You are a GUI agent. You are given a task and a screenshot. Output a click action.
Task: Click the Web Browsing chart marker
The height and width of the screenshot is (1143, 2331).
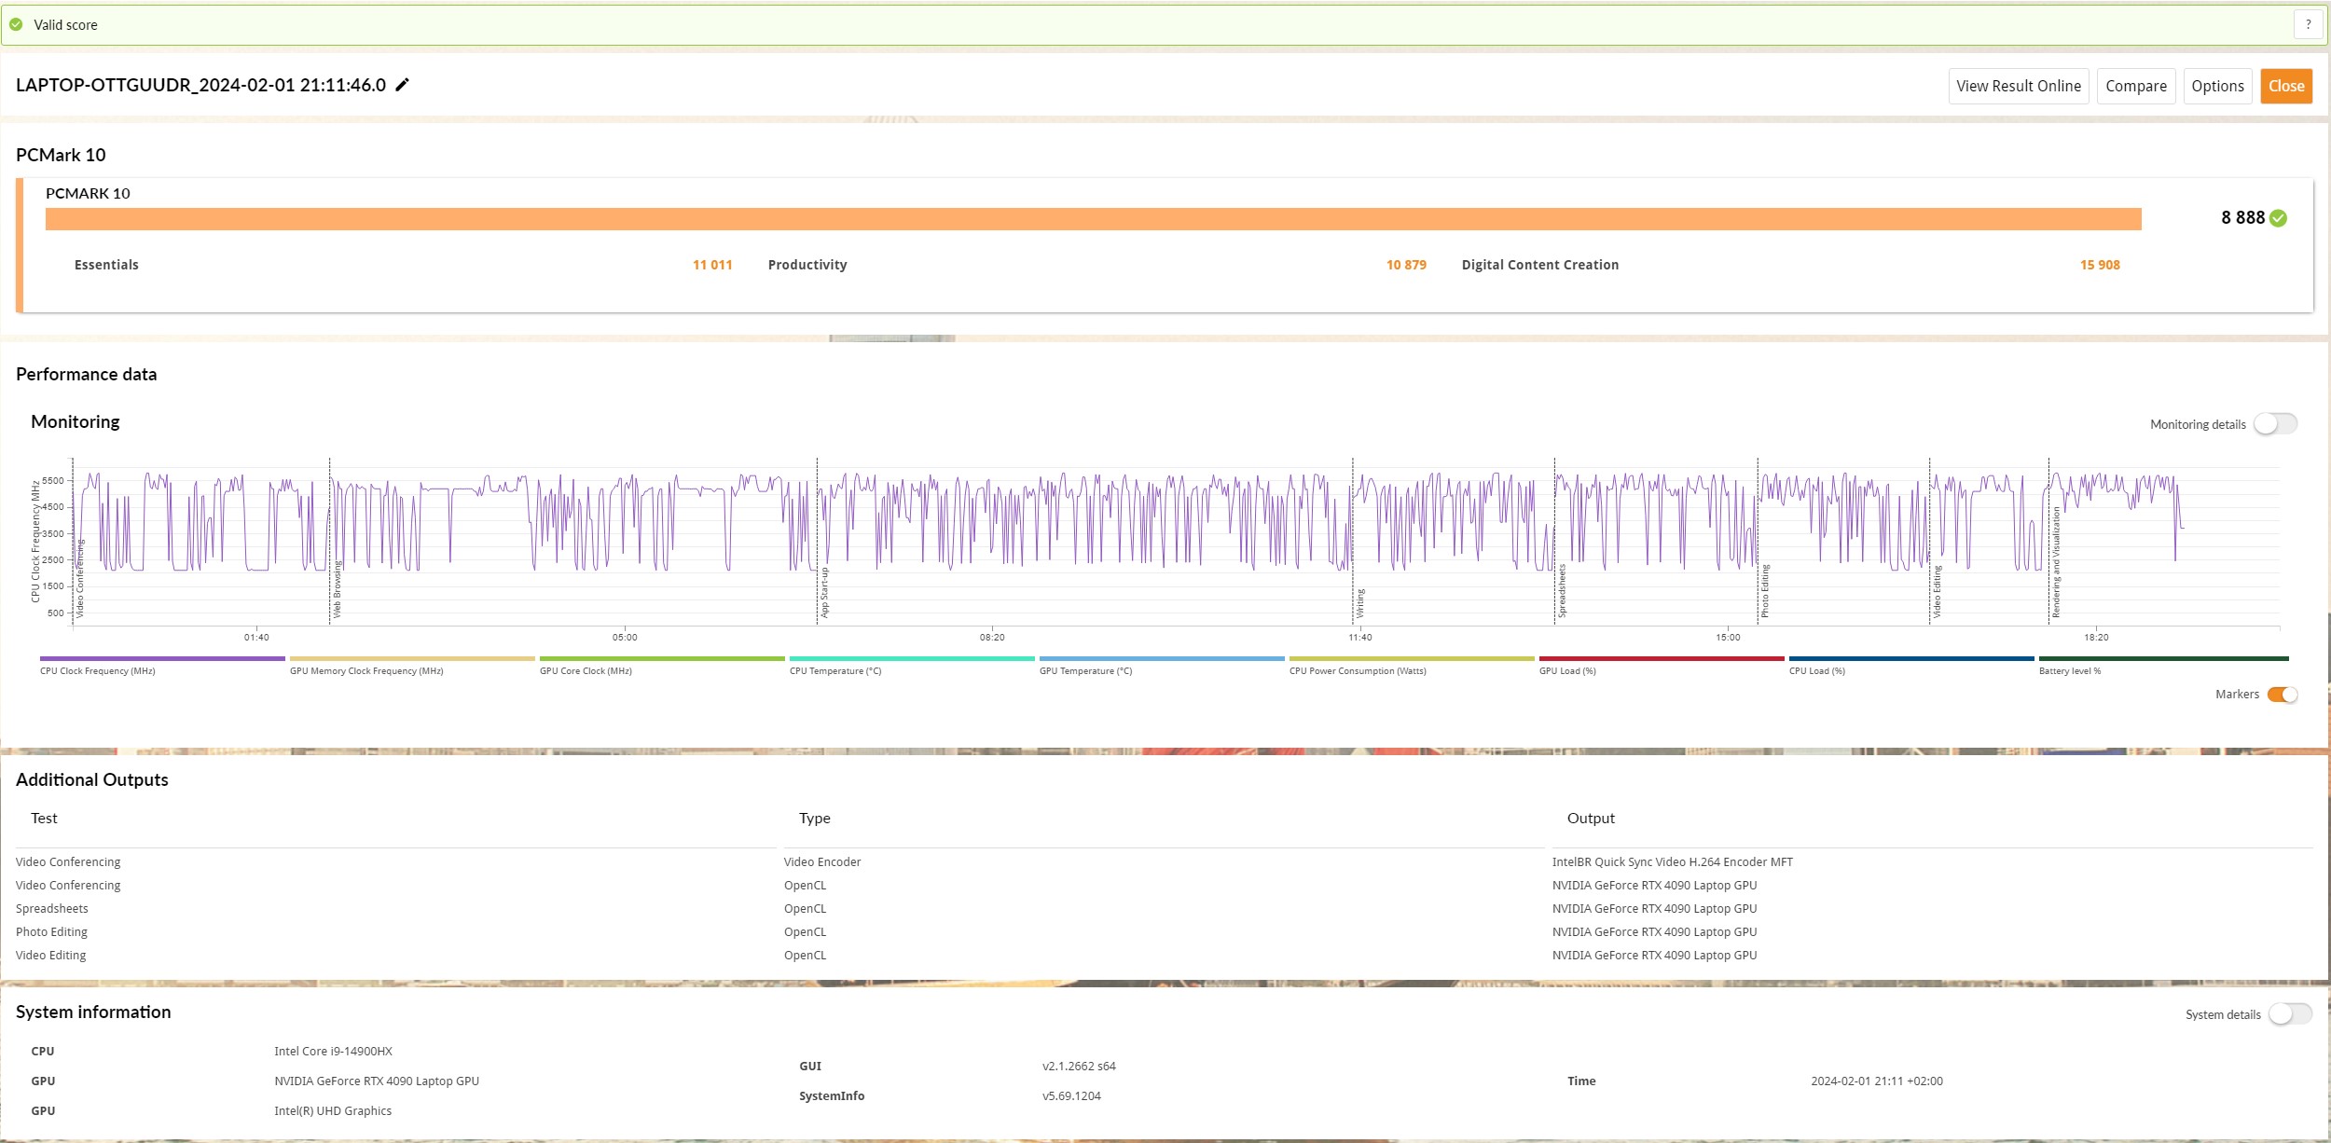pos(337,589)
